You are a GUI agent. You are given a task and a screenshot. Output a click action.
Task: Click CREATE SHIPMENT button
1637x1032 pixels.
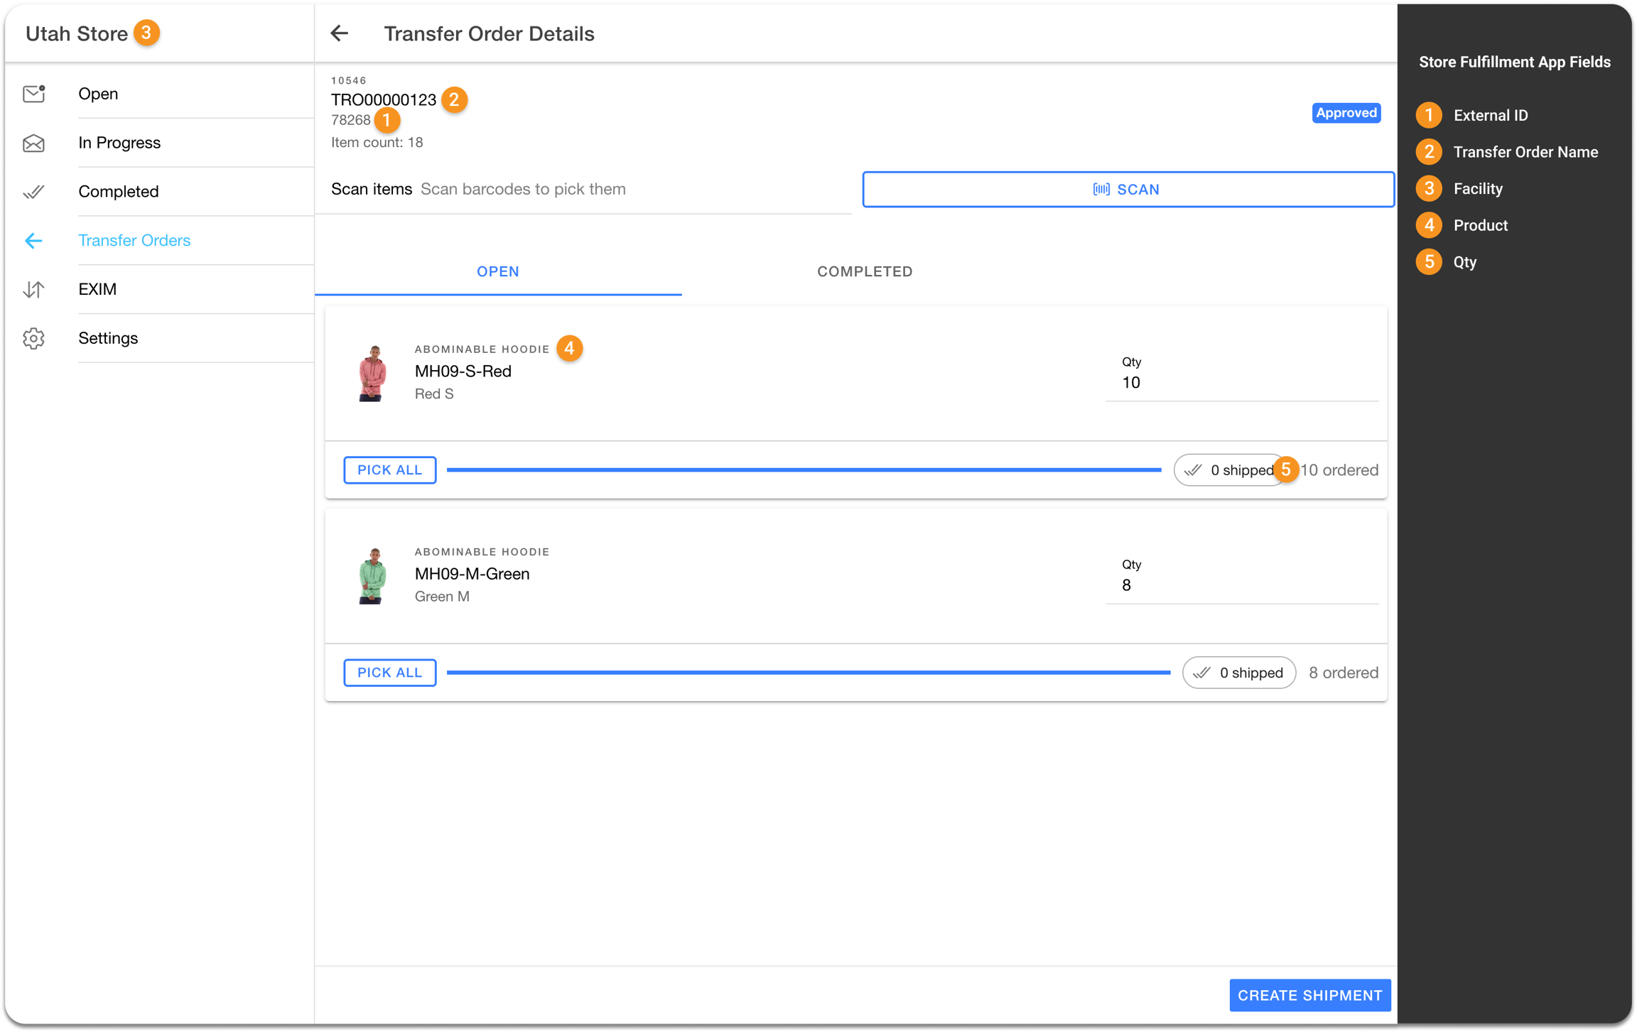(x=1309, y=995)
